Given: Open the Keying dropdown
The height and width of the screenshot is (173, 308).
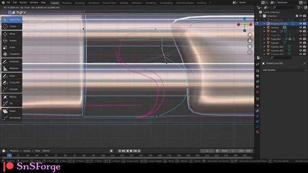Looking at the screenshot, I should tap(28, 151).
